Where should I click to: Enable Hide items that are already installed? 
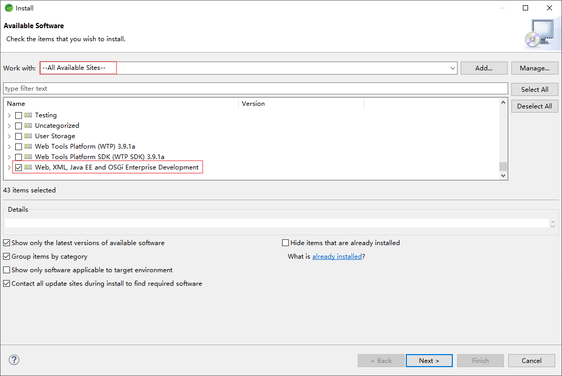coord(285,242)
